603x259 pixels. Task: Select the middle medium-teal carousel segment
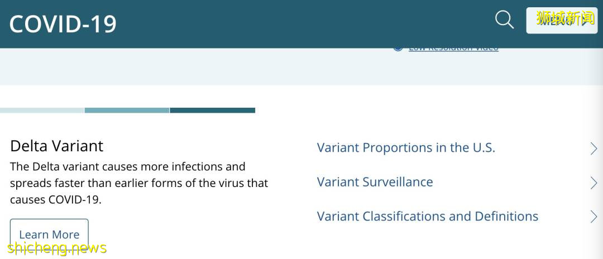pos(127,111)
